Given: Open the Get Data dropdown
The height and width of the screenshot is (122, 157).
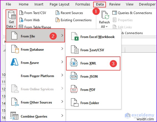Looking at the screenshot, I should point(11,19).
